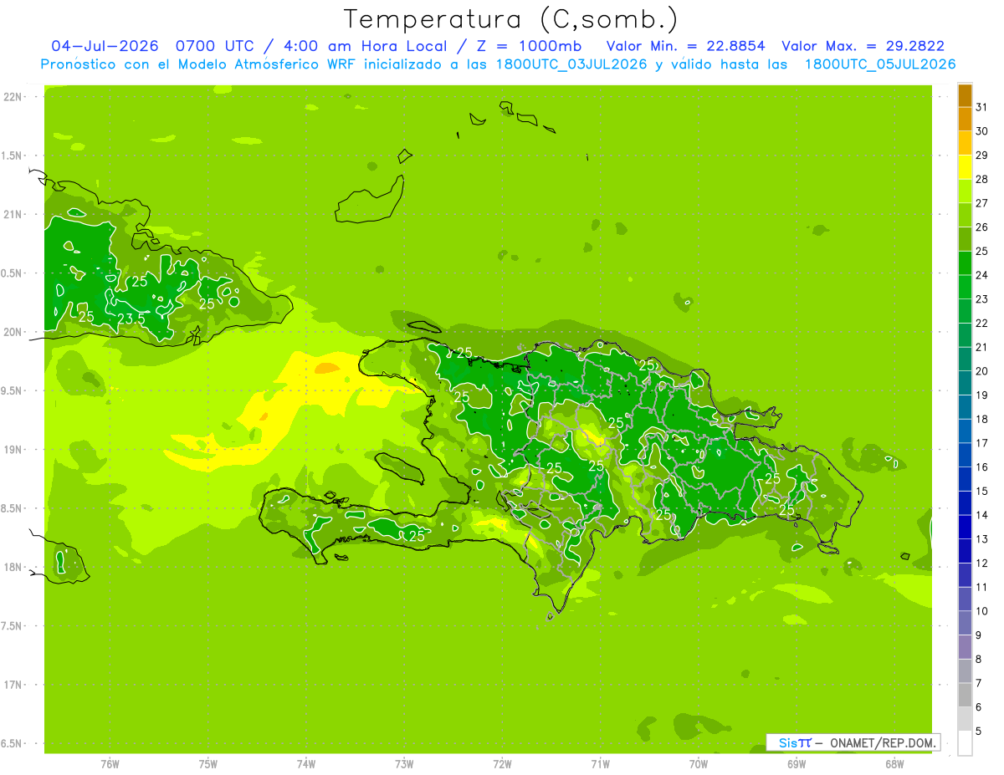This screenshot has height=775, width=1004.
Task: Click the '72W' longitude axis label
Action: click(x=503, y=763)
